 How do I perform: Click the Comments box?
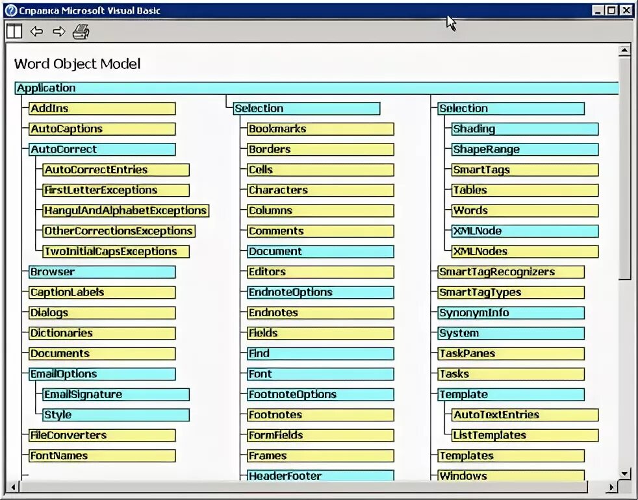[x=321, y=231]
